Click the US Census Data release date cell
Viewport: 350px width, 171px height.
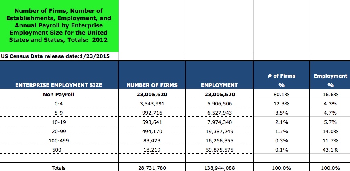59,56
